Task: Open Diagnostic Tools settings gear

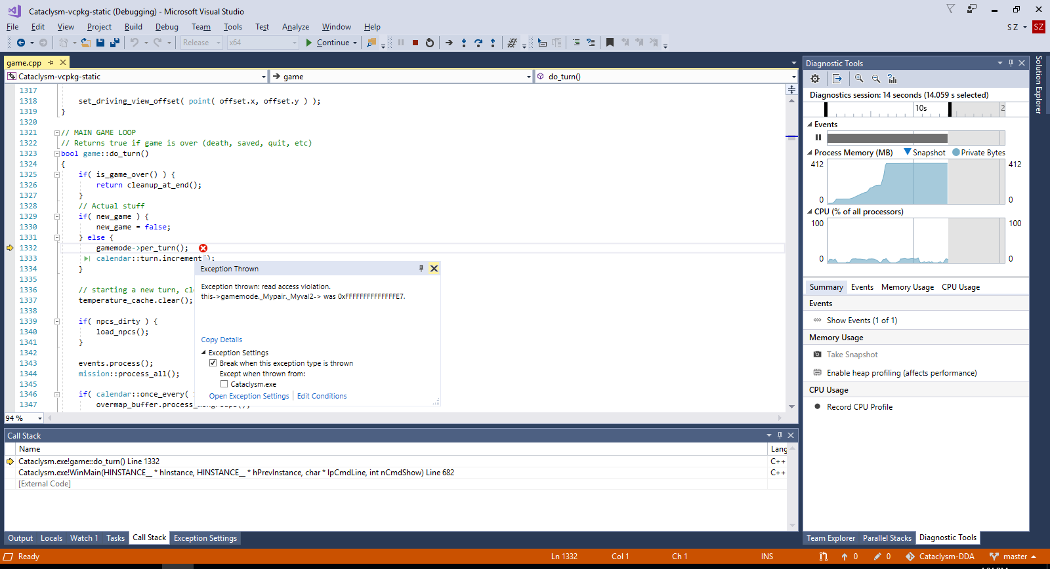Action: [x=815, y=79]
